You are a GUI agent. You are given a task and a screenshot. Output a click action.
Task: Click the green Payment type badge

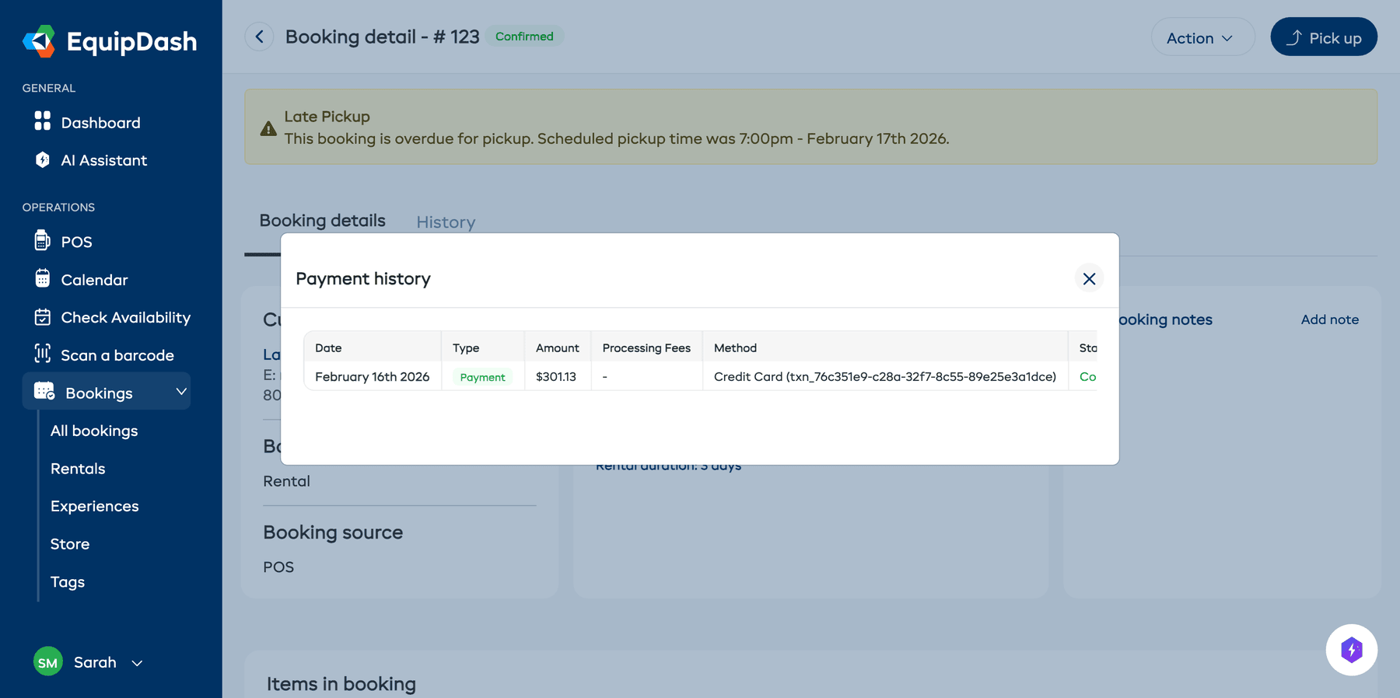482,377
